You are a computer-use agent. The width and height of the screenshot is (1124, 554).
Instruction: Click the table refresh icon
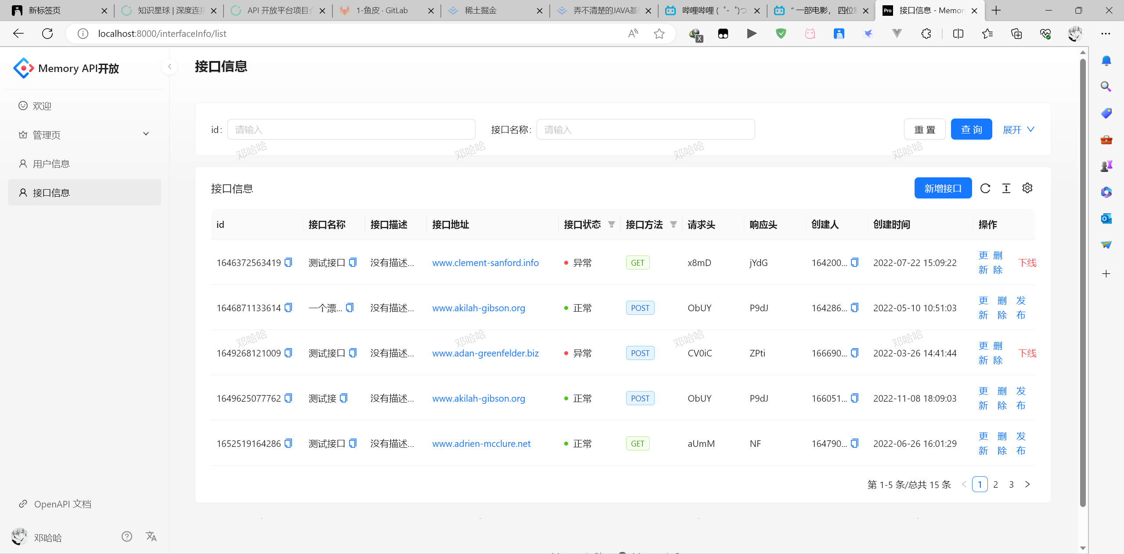[985, 188]
